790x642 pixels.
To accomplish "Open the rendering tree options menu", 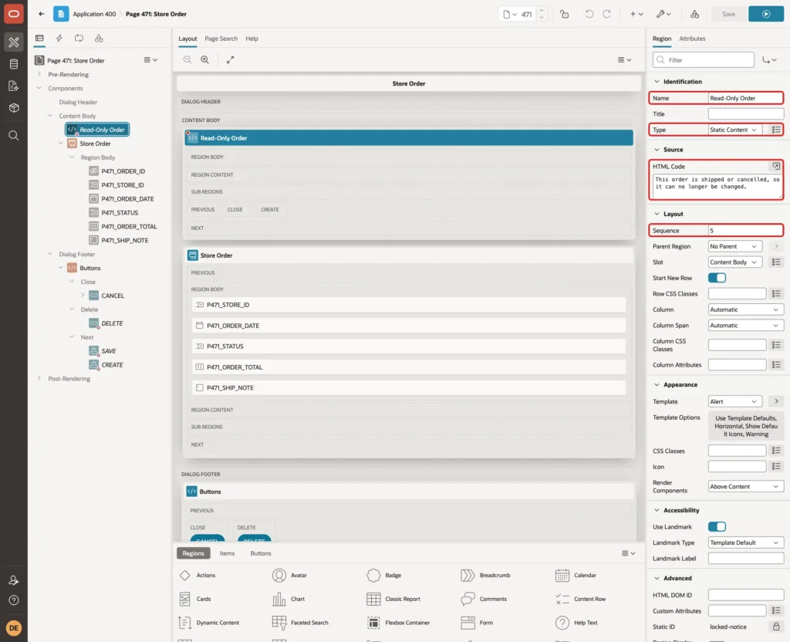I will coord(150,60).
